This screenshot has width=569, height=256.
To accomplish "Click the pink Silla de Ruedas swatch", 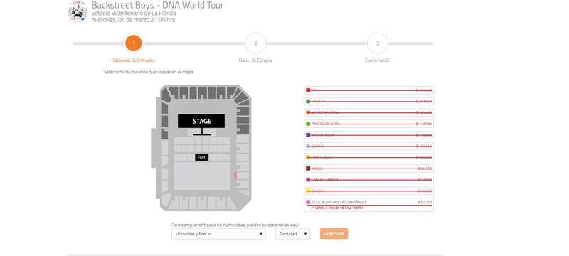I will pyautogui.click(x=308, y=202).
